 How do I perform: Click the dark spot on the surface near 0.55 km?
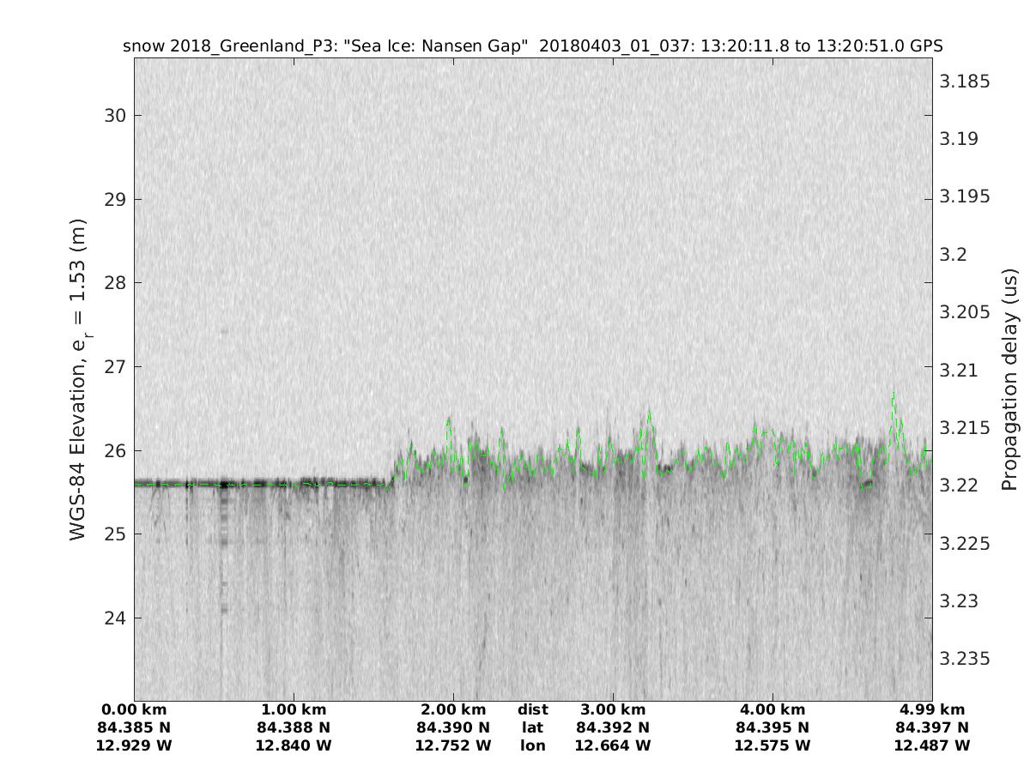[224, 485]
